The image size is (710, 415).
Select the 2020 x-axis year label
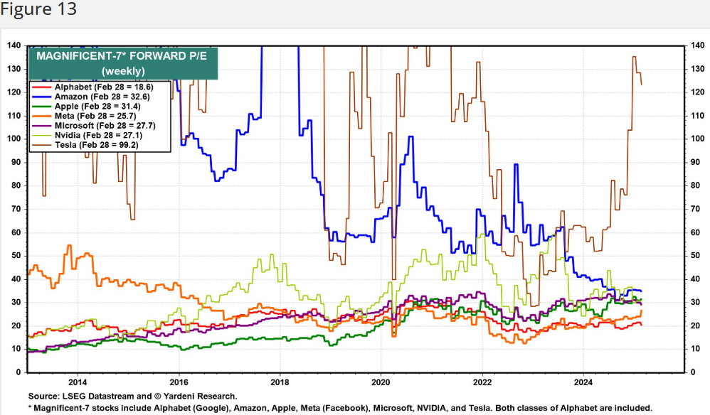click(381, 381)
